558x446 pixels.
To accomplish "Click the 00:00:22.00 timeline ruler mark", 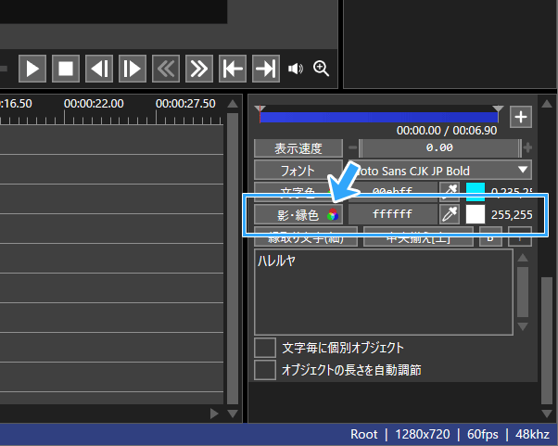I will [x=94, y=104].
